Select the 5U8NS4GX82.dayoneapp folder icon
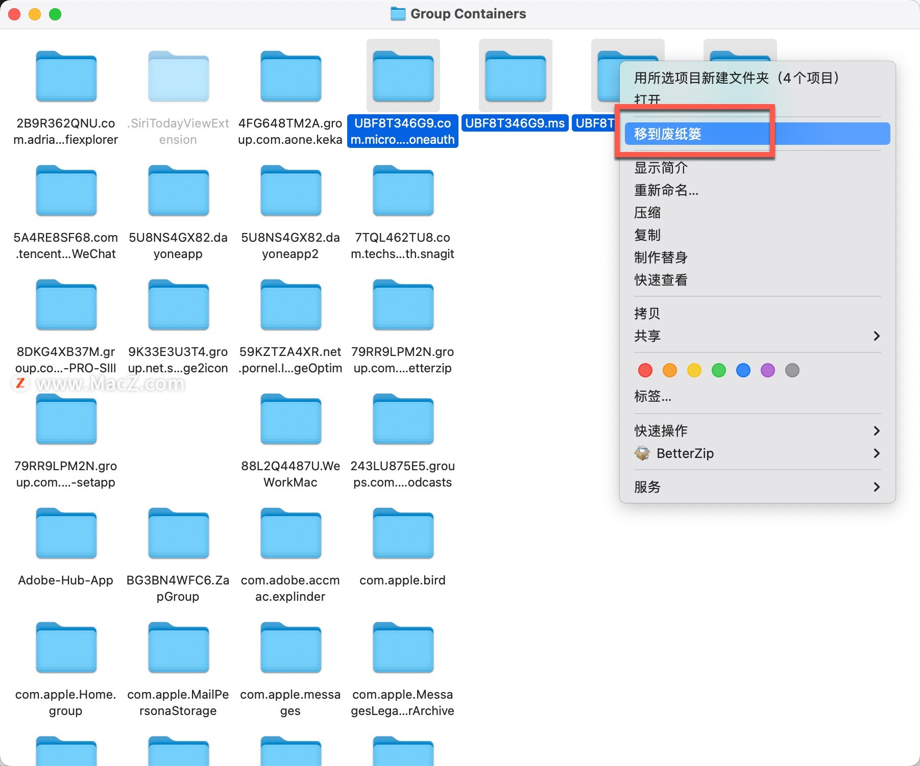Viewport: 920px width, 766px height. point(179,190)
